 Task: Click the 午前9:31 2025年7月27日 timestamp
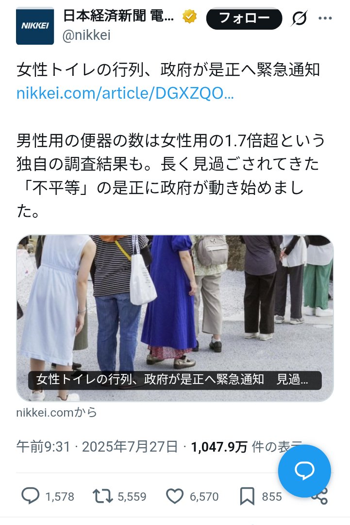click(97, 447)
